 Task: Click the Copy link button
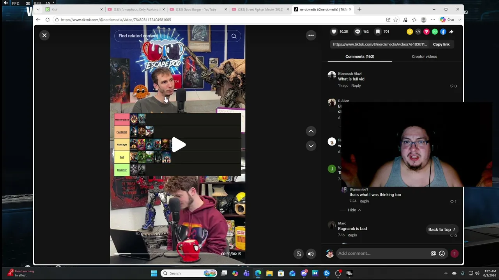pyautogui.click(x=441, y=44)
